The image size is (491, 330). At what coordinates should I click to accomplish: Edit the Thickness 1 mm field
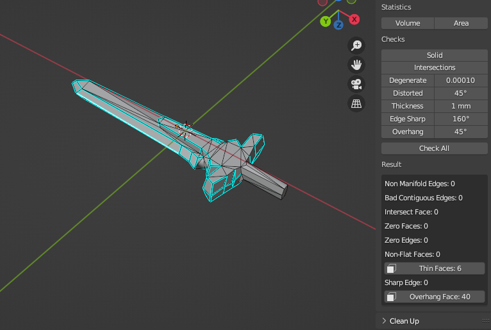[x=461, y=106]
